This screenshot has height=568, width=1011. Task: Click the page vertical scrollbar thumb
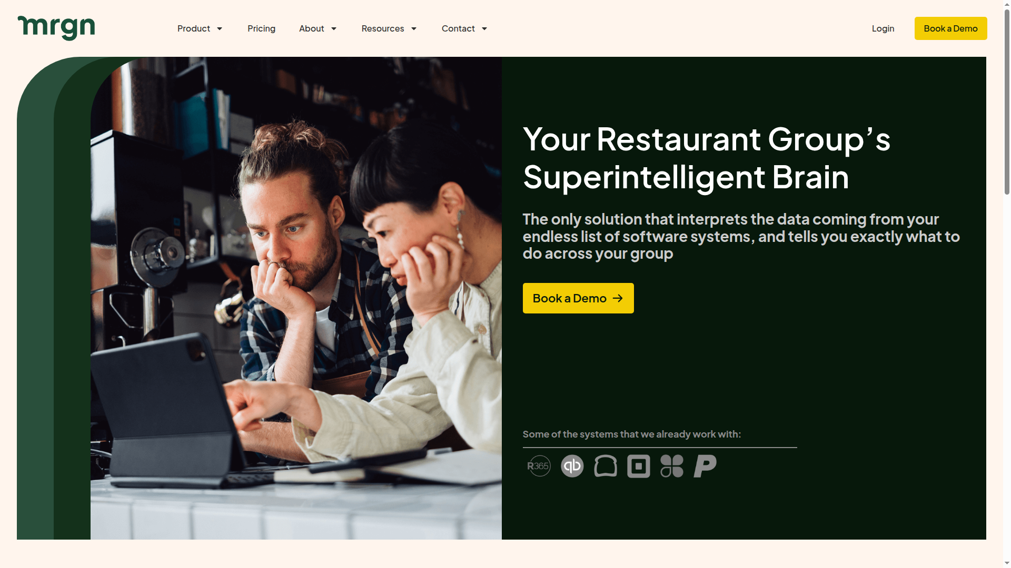tap(1007, 100)
